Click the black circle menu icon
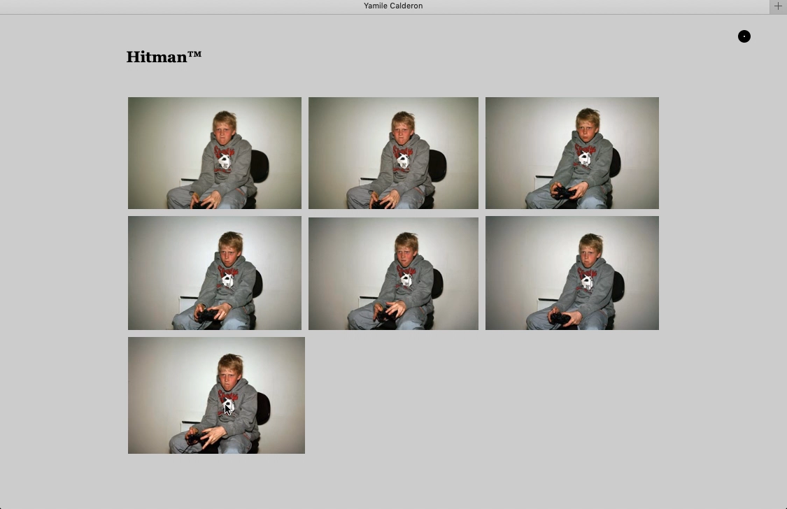The width and height of the screenshot is (787, 509). tap(744, 36)
